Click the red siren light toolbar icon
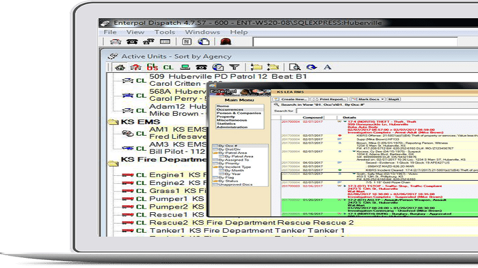Viewport: 478px width, 268px height. (226, 42)
